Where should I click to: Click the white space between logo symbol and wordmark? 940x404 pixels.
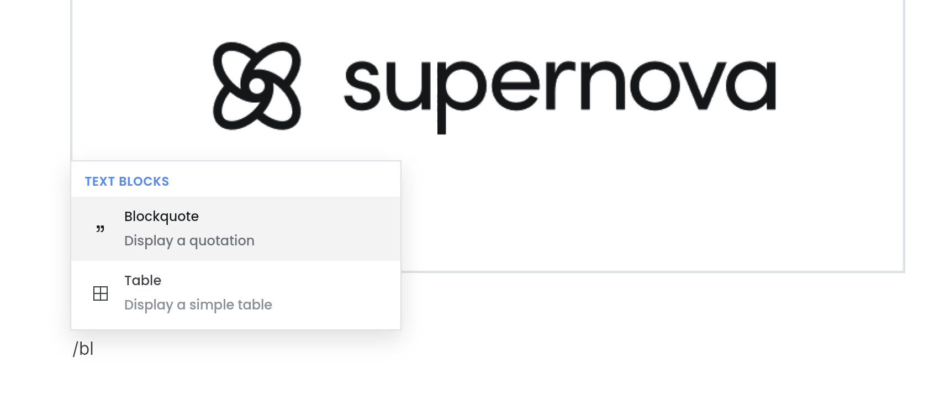tap(323, 86)
